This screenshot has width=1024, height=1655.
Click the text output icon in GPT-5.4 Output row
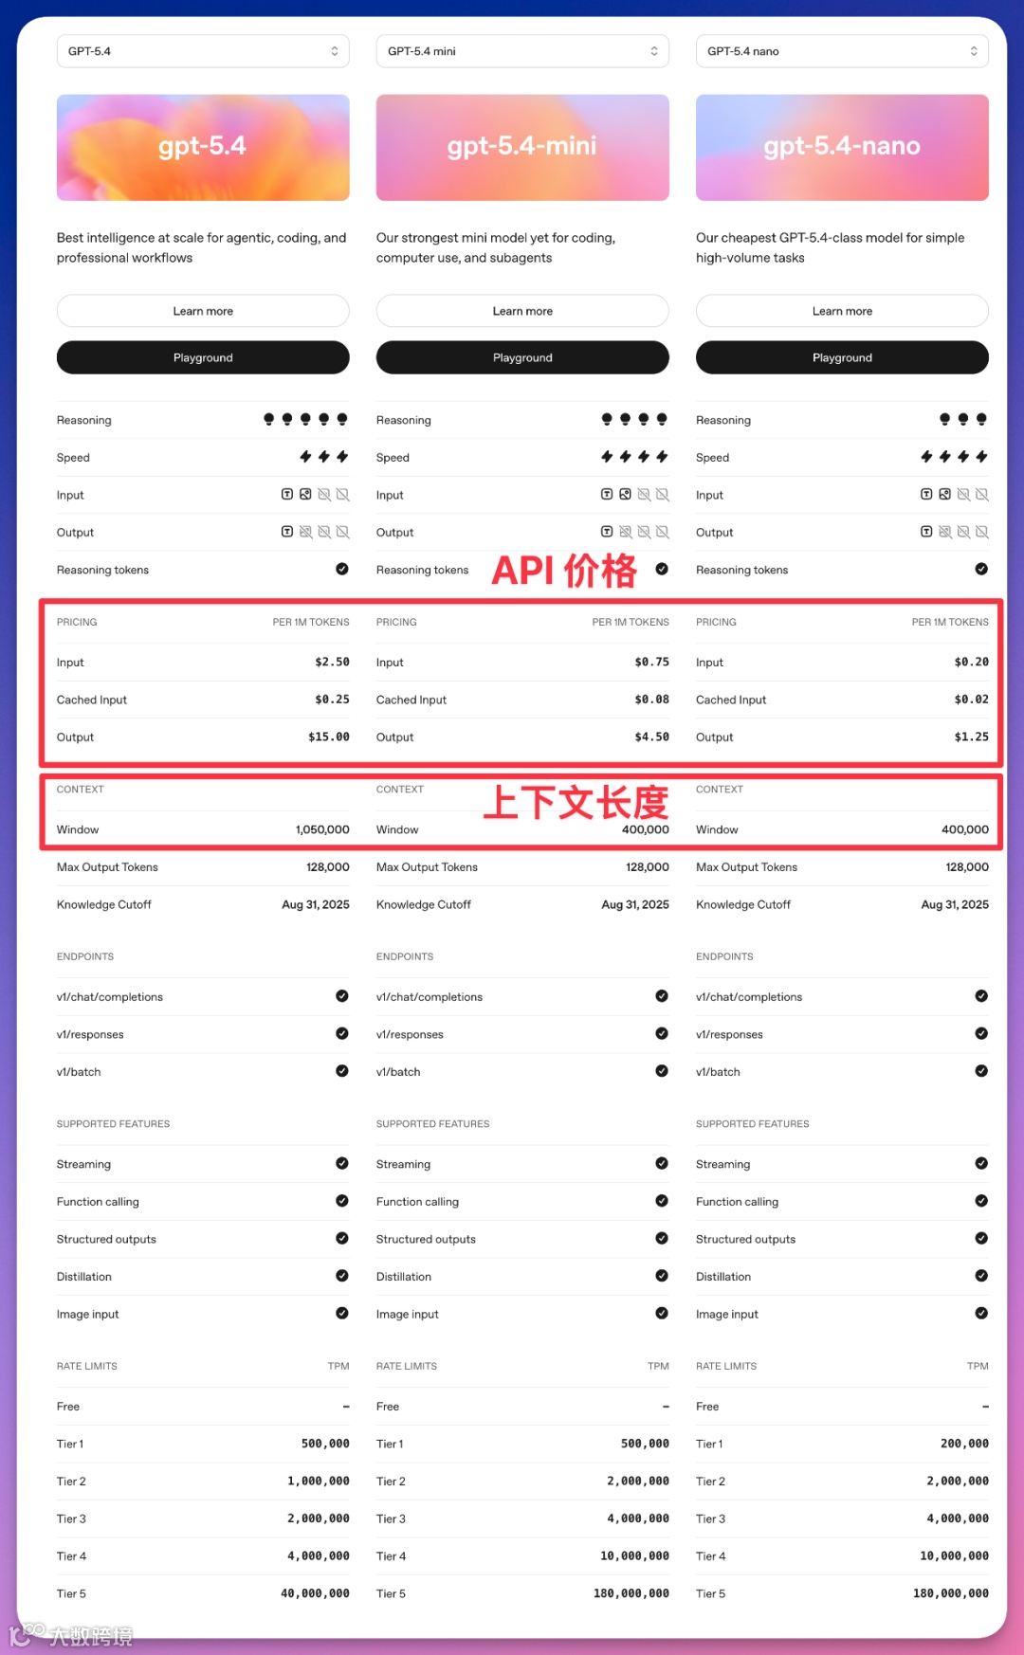[x=287, y=532]
